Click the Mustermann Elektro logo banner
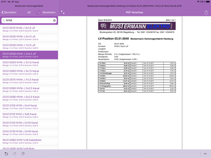 (x=137, y=26)
